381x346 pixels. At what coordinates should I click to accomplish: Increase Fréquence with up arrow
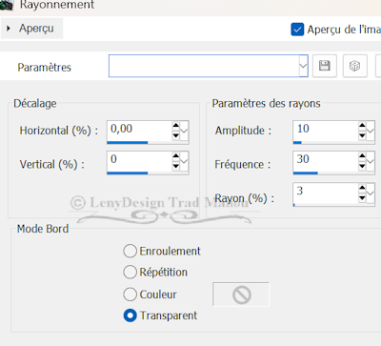(362, 156)
